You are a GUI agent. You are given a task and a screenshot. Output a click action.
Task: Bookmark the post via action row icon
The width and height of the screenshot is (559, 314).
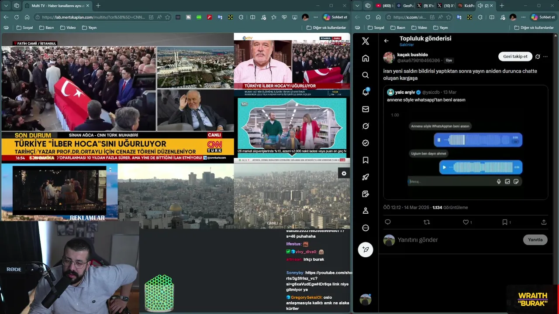[x=505, y=222]
